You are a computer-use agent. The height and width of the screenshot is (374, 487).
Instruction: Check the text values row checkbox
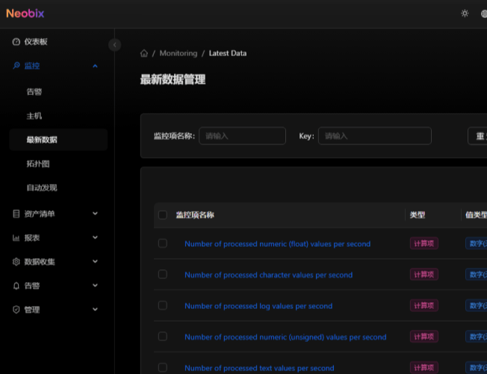point(163,367)
